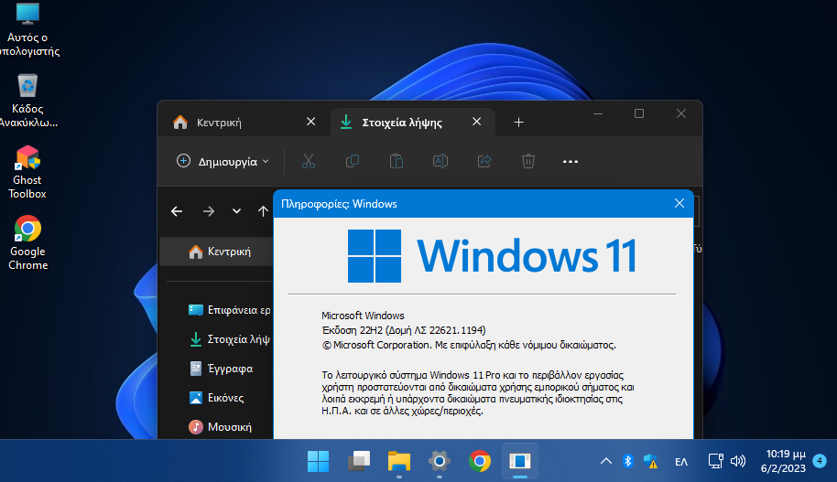Show hidden system tray icons
The image size is (837, 482).
[606, 461]
